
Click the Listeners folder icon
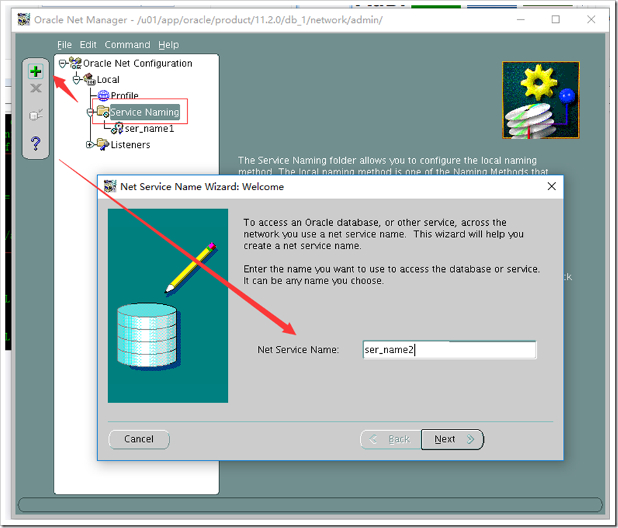click(103, 144)
